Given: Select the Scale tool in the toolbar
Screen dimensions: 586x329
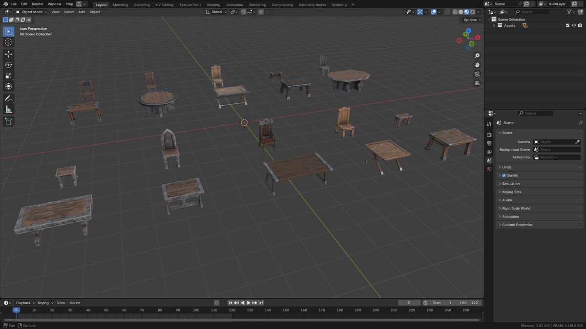Looking at the screenshot, I should pos(8,76).
